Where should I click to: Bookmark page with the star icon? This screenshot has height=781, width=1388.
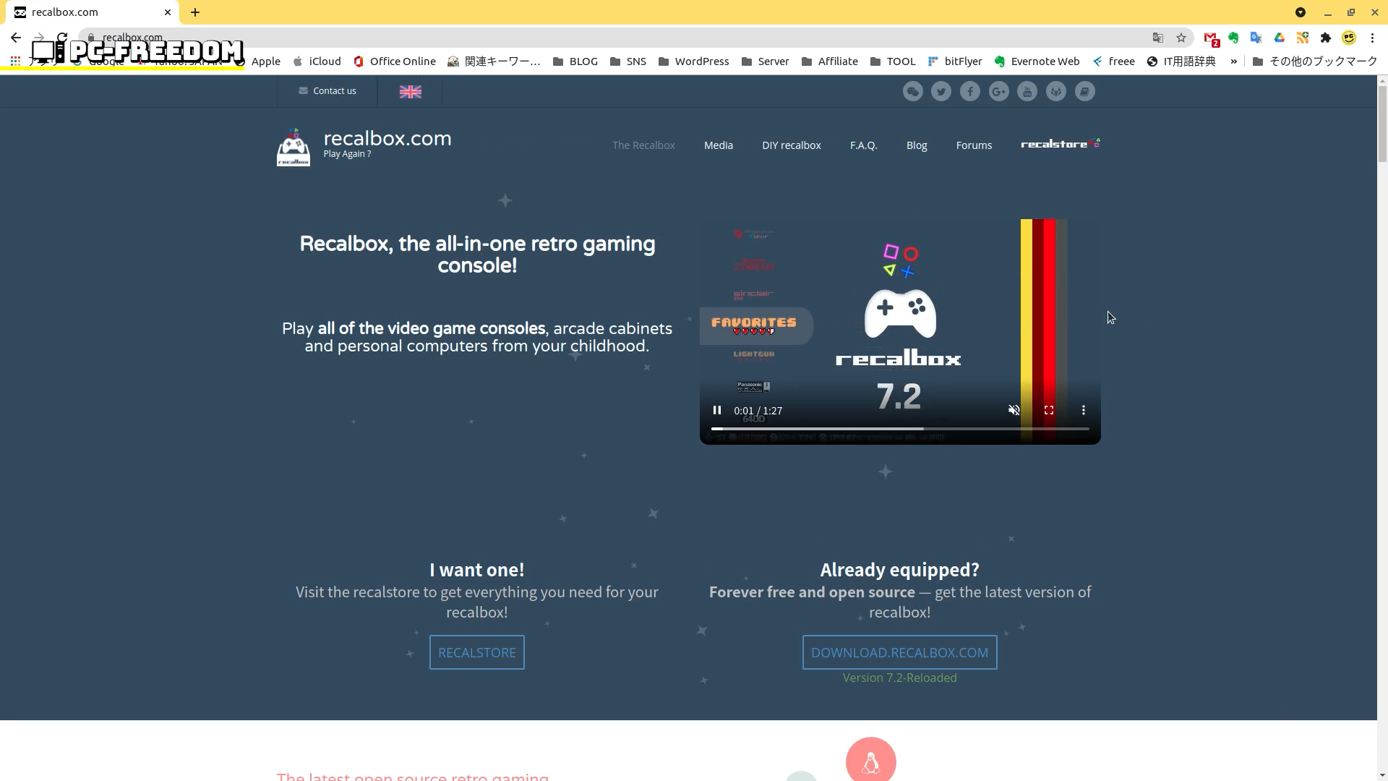click(x=1181, y=38)
